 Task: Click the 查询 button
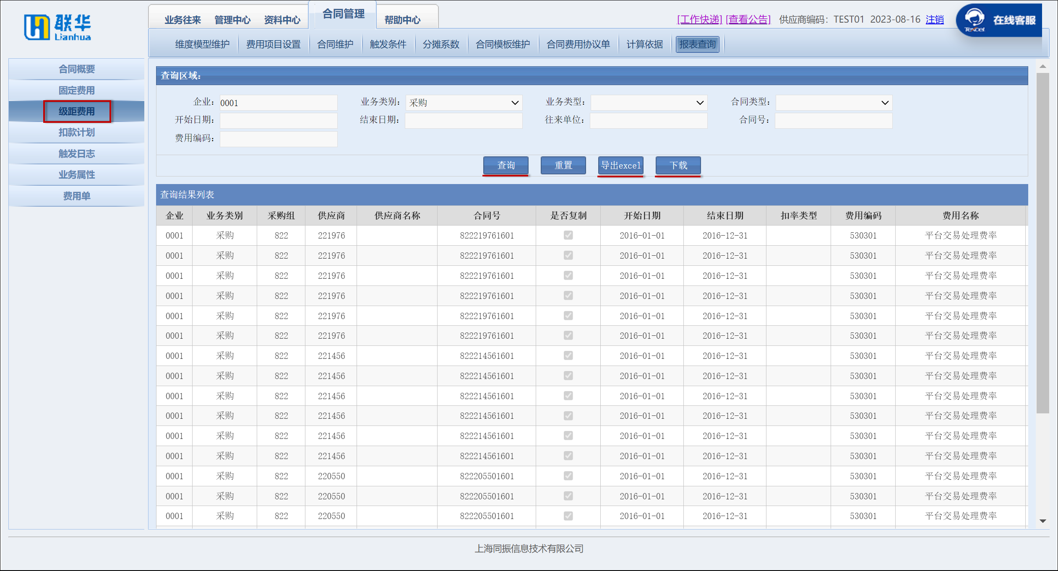[x=506, y=166]
